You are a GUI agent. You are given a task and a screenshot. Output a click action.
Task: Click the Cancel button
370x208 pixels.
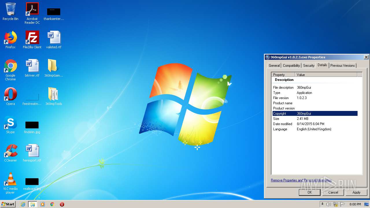[x=333, y=192]
